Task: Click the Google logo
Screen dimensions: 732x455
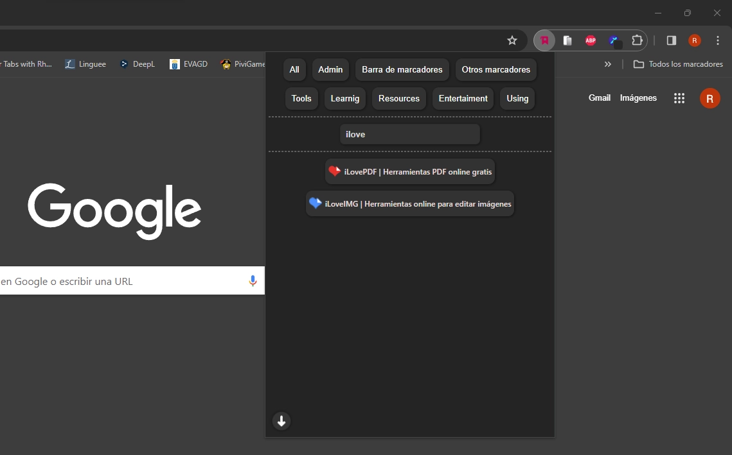Action: click(115, 211)
